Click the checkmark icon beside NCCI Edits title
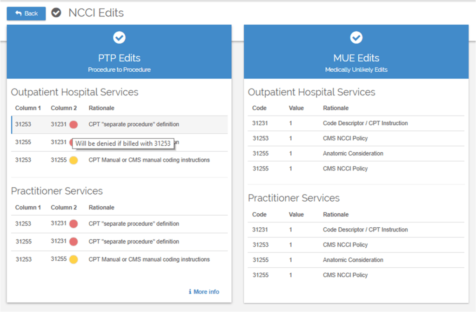The width and height of the screenshot is (476, 312). 56,13
